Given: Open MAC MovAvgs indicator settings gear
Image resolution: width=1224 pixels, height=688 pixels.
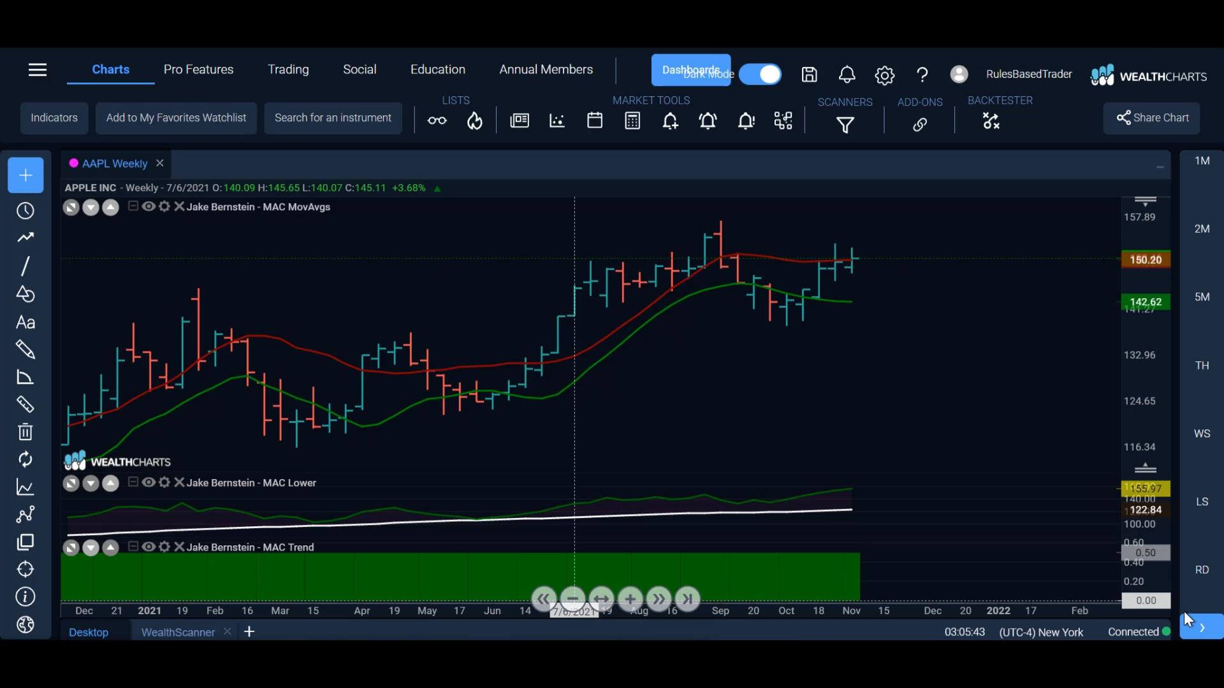Looking at the screenshot, I should pyautogui.click(x=164, y=206).
